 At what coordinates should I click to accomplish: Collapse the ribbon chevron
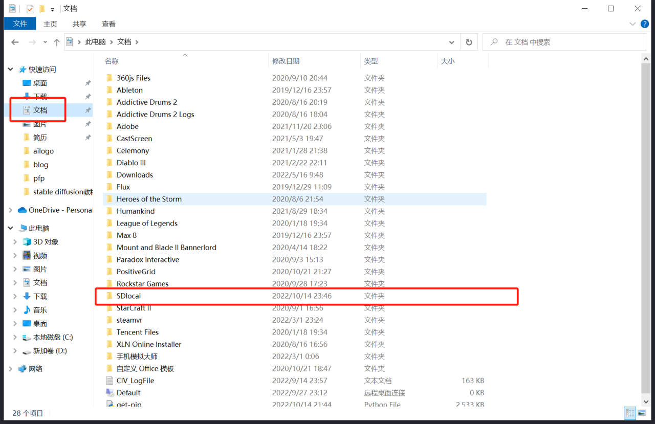(632, 24)
